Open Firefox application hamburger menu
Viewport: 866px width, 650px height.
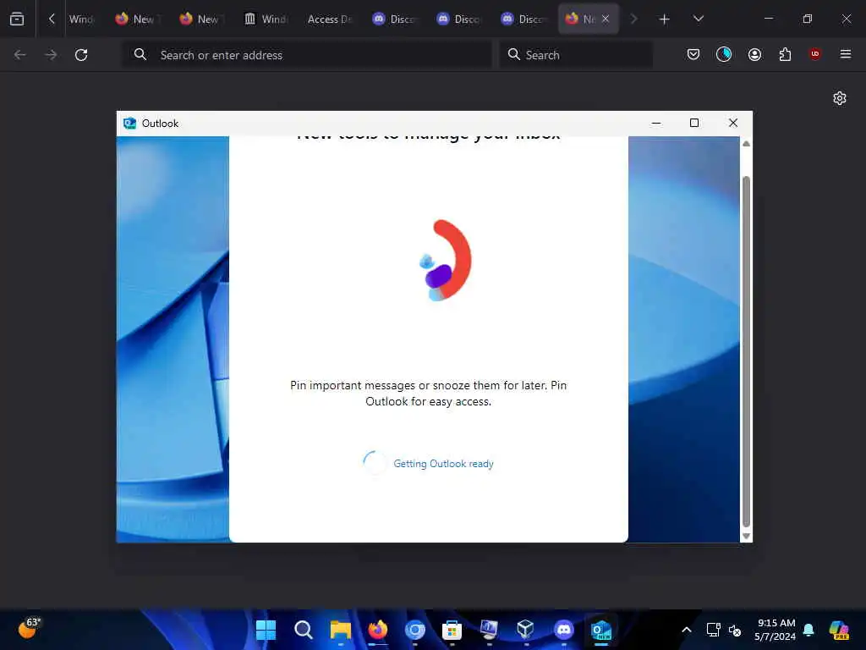point(846,54)
